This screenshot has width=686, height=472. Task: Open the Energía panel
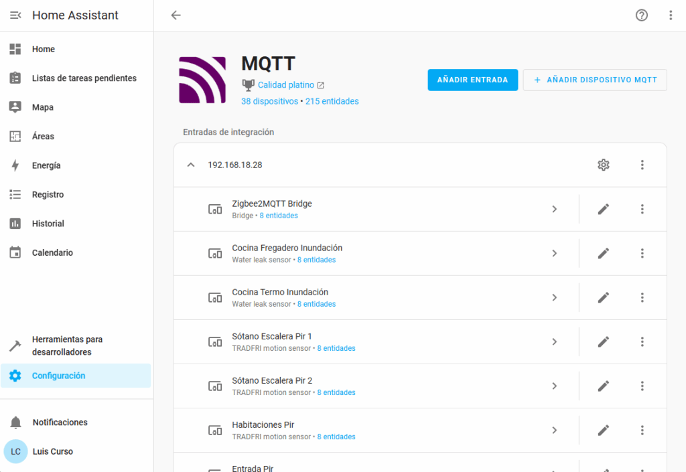[x=76, y=165]
